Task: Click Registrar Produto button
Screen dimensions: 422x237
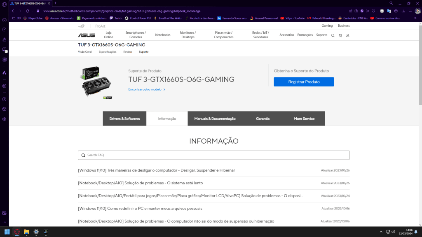Action: coord(304,82)
